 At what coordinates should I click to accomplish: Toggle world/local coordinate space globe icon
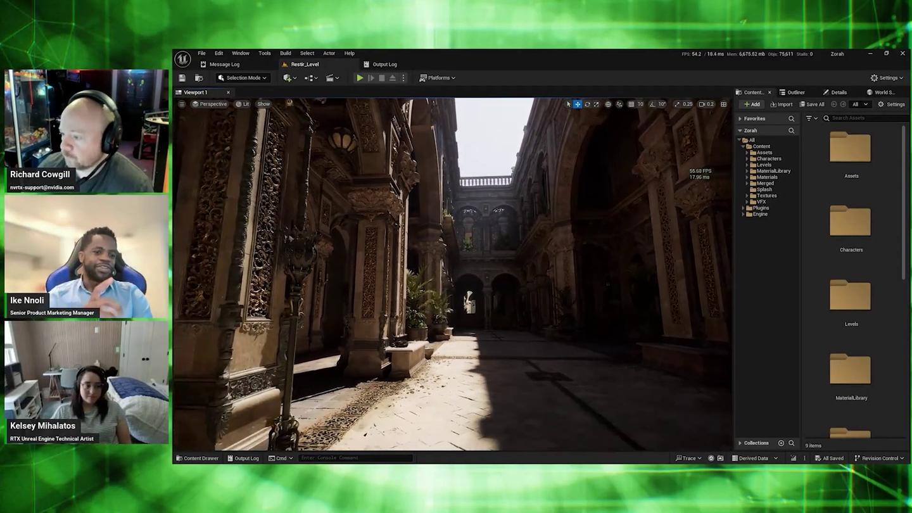point(608,104)
